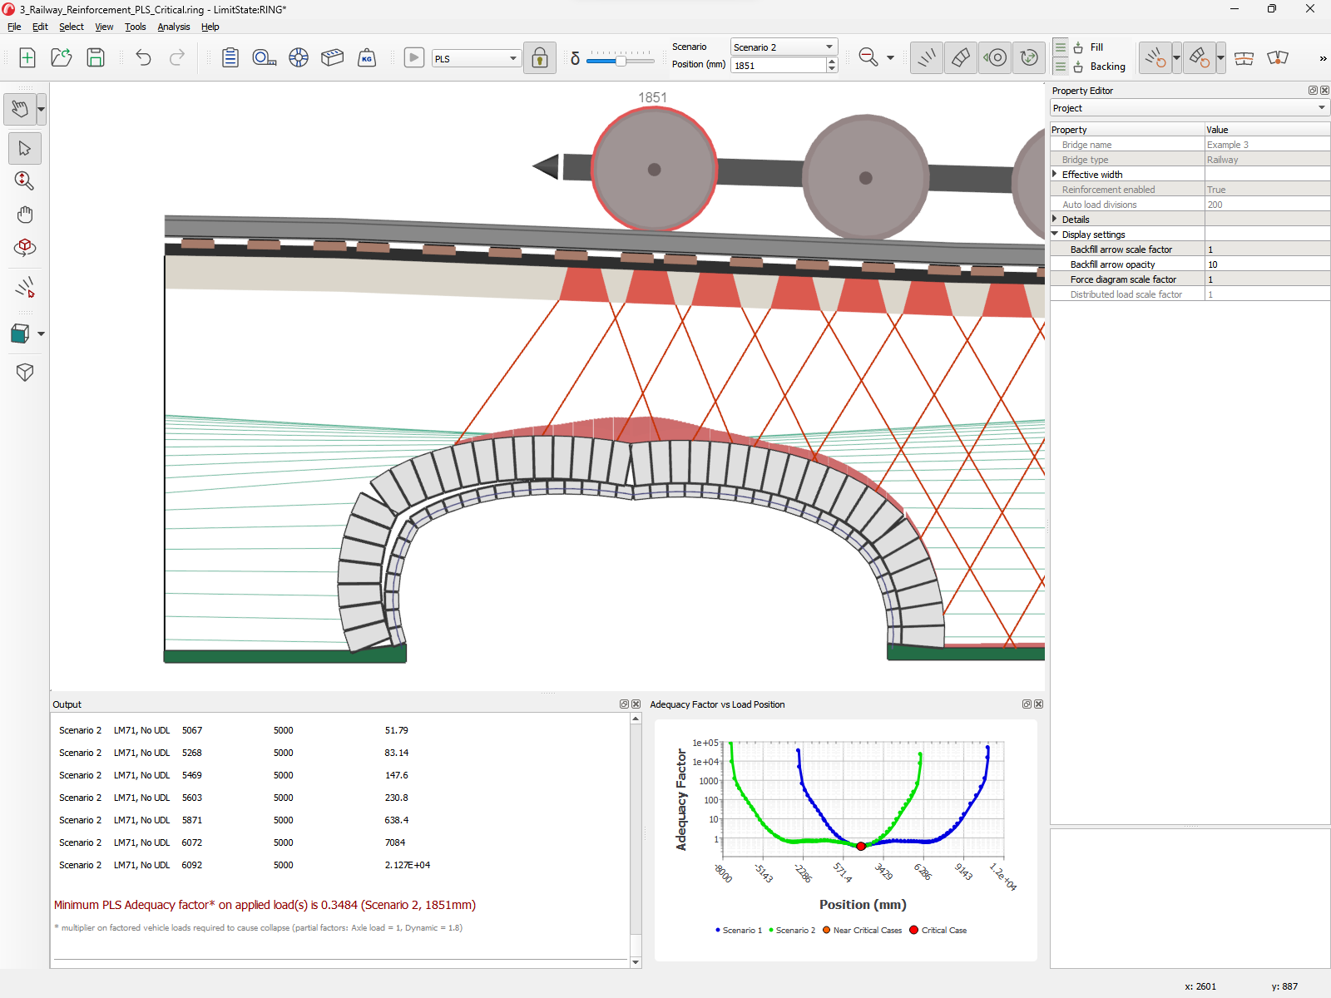
Task: Click the tape measure tool icon
Action: [263, 57]
